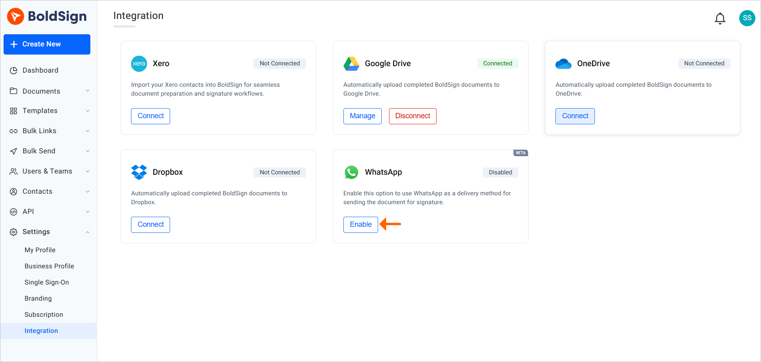
Task: Connect the Xero integration
Action: pyautogui.click(x=150, y=116)
